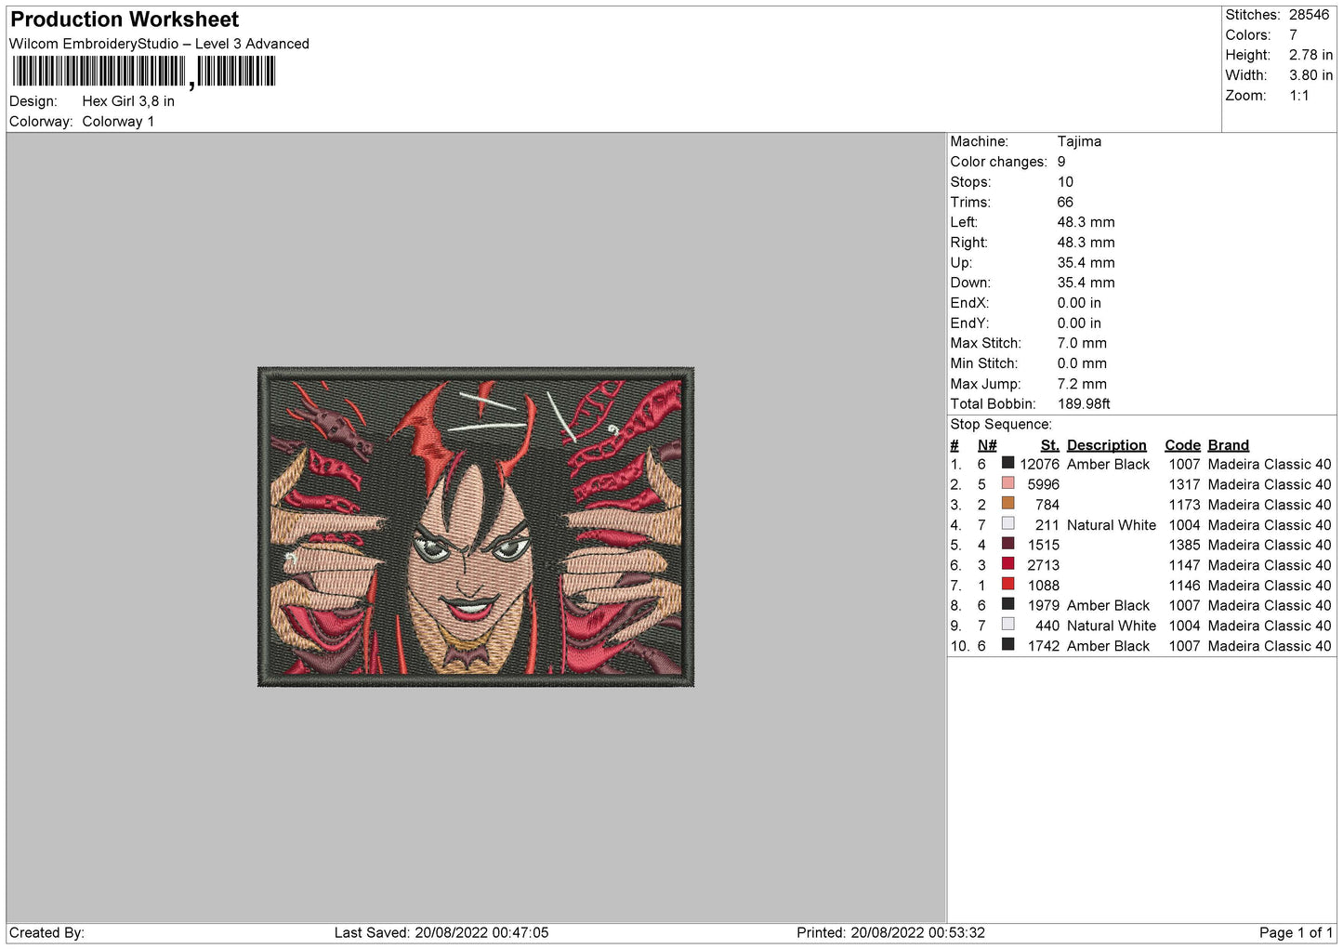Click the Total Bobbin value '189.98ft'
The width and height of the screenshot is (1343, 949).
point(1084,404)
